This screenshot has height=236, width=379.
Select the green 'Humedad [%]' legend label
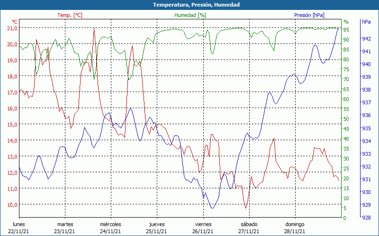(190, 15)
